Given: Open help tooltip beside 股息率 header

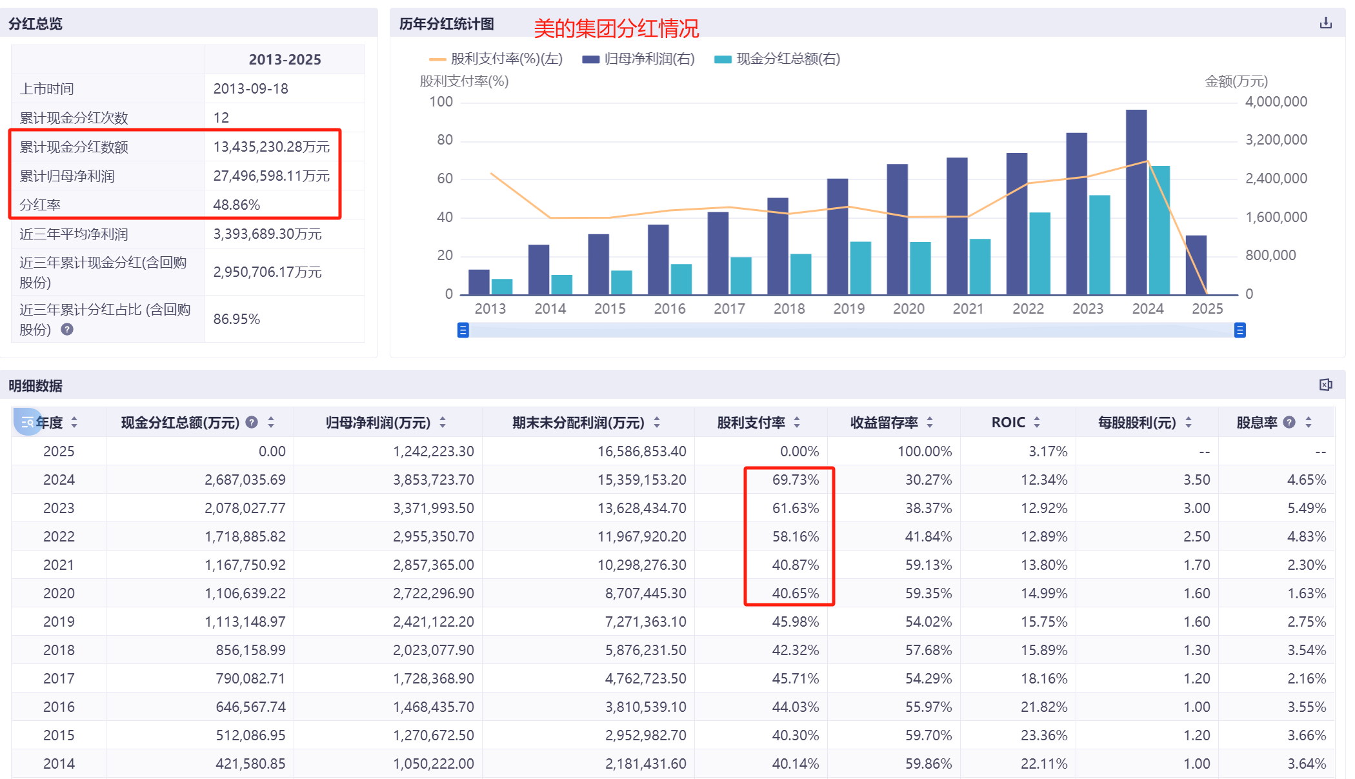Looking at the screenshot, I should click(x=1289, y=422).
